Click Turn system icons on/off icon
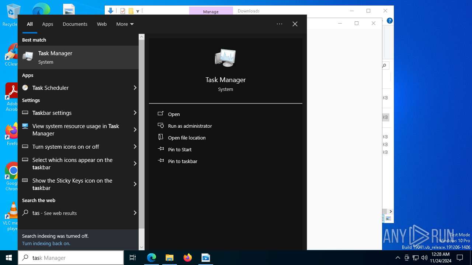Screen dimensions: 472x265 point(25,146)
